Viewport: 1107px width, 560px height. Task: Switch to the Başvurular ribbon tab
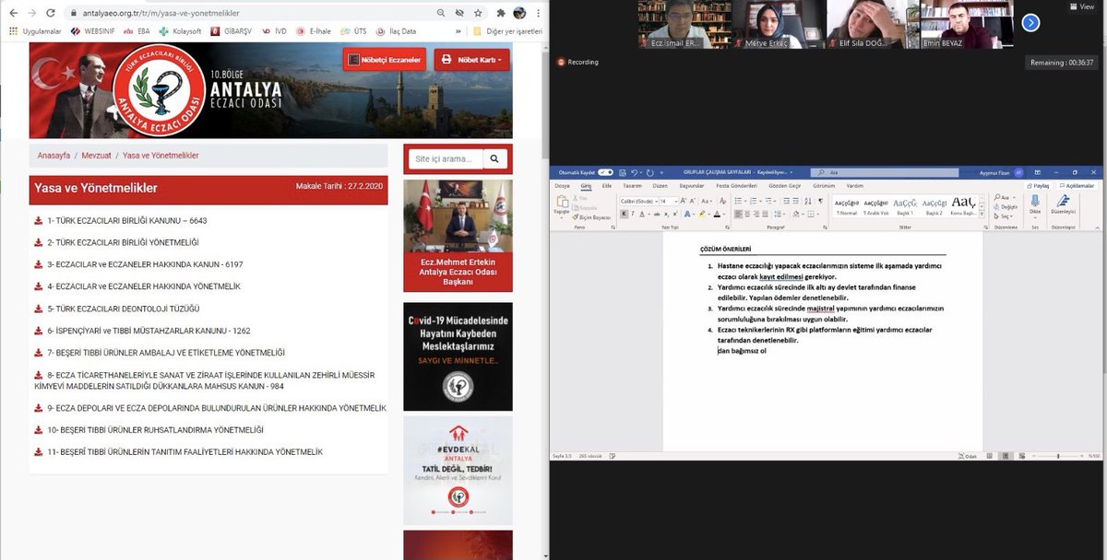coord(692,186)
